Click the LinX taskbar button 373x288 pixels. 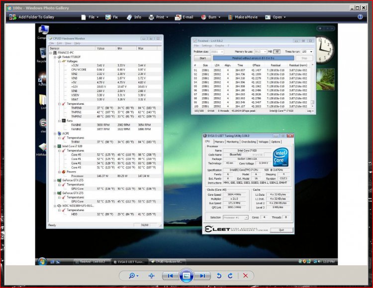tap(92, 262)
